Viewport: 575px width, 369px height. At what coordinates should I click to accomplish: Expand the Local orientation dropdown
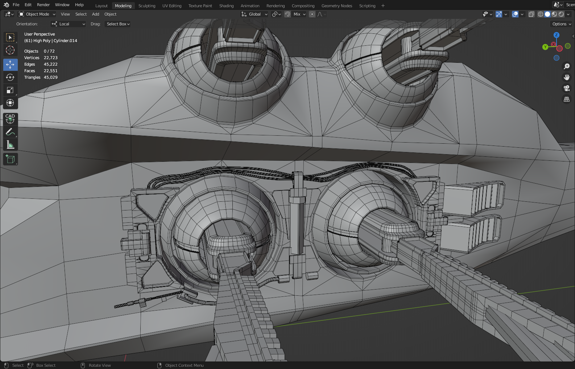point(68,24)
